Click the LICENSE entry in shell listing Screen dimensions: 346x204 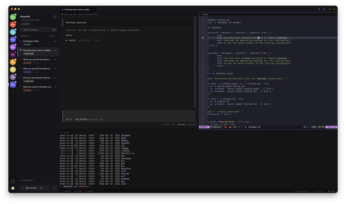tap(125, 151)
